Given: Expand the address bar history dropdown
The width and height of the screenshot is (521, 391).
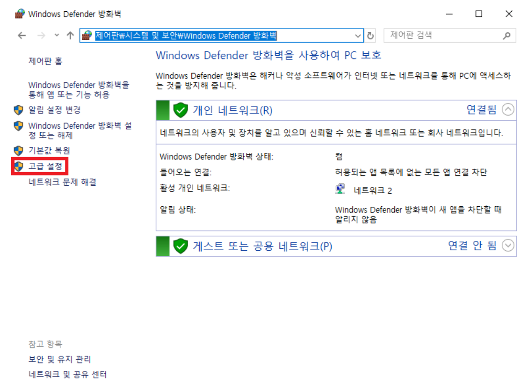Looking at the screenshot, I should (357, 36).
